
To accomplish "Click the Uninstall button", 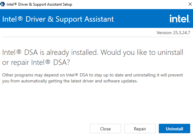I will [174, 128].
